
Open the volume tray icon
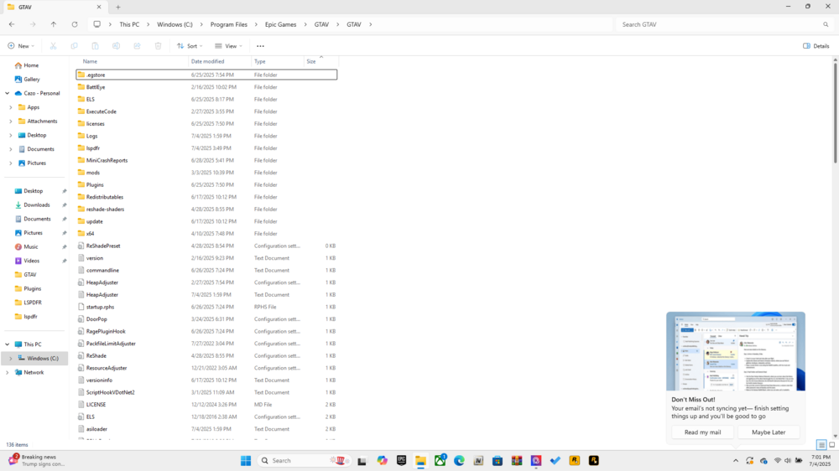click(x=788, y=460)
